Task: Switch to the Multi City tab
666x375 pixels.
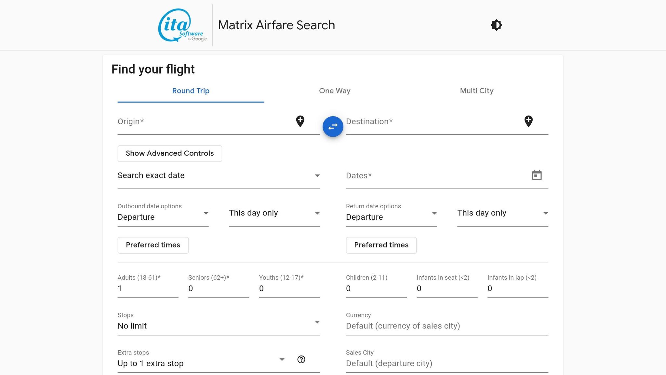Action: pyautogui.click(x=476, y=91)
